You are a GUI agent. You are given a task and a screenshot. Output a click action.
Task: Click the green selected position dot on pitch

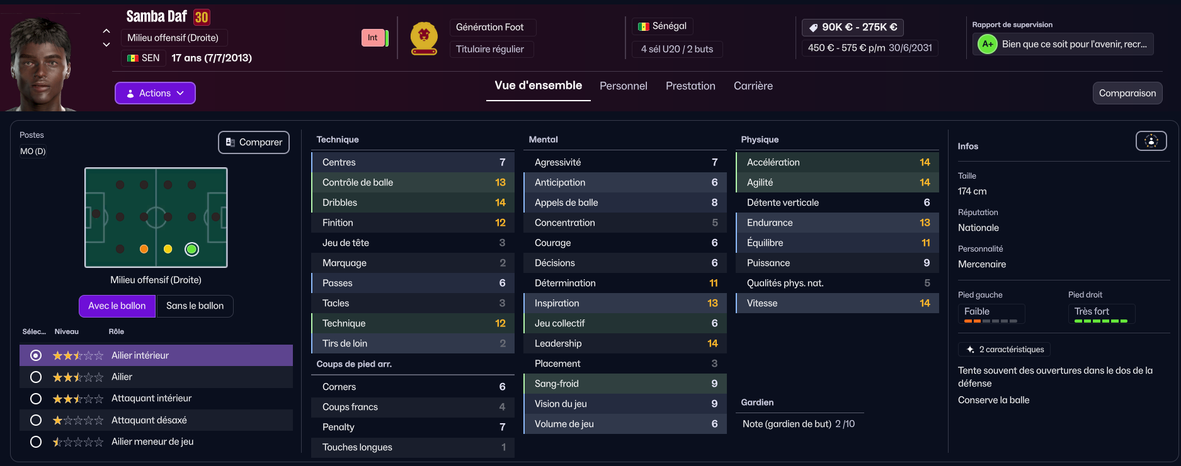(x=191, y=249)
